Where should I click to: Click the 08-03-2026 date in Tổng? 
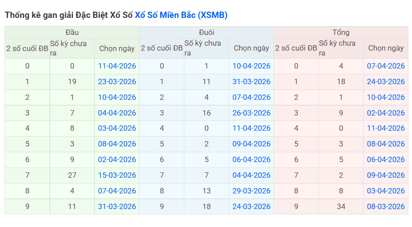tap(386, 206)
